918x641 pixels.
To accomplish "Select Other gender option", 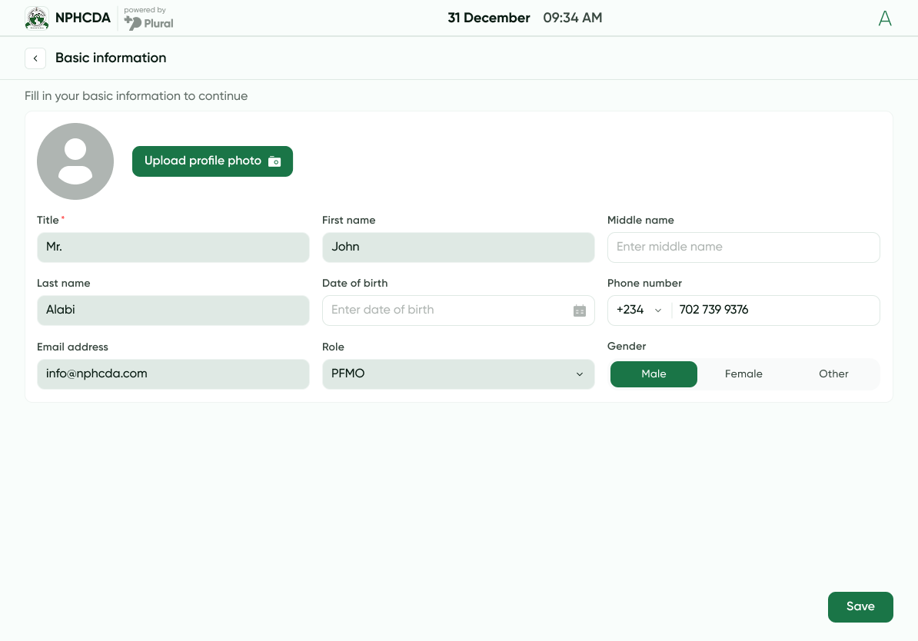I will [x=833, y=374].
